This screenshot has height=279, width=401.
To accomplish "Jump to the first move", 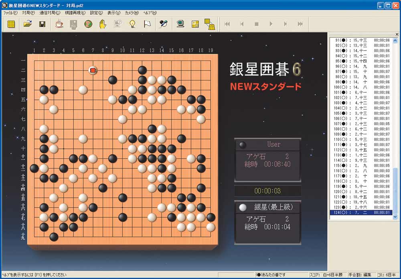I will (x=227, y=24).
